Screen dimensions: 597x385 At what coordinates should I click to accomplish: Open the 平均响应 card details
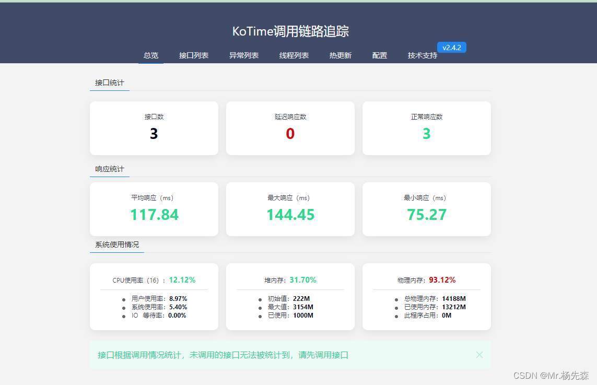(x=154, y=209)
